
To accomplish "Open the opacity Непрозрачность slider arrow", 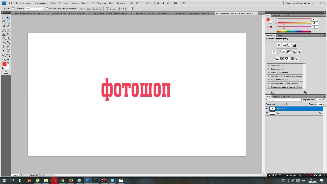I will coord(324,100).
